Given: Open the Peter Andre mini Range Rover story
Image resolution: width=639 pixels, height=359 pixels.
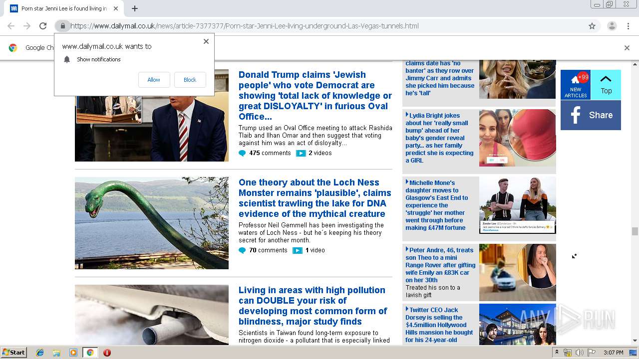Looking at the screenshot, I should 440,265.
